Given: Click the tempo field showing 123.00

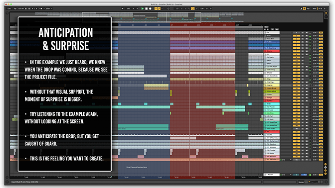Looking at the screenshot, I should point(21,9).
